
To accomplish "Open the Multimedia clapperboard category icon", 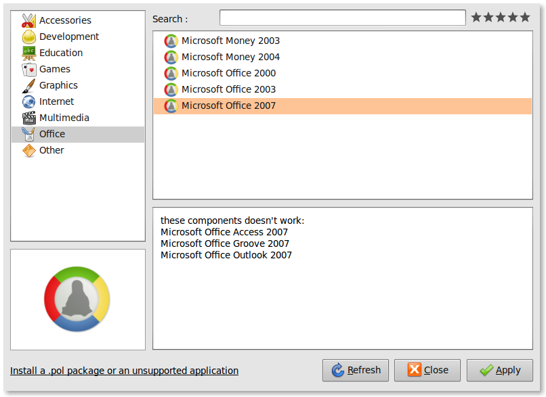I will click(x=28, y=118).
